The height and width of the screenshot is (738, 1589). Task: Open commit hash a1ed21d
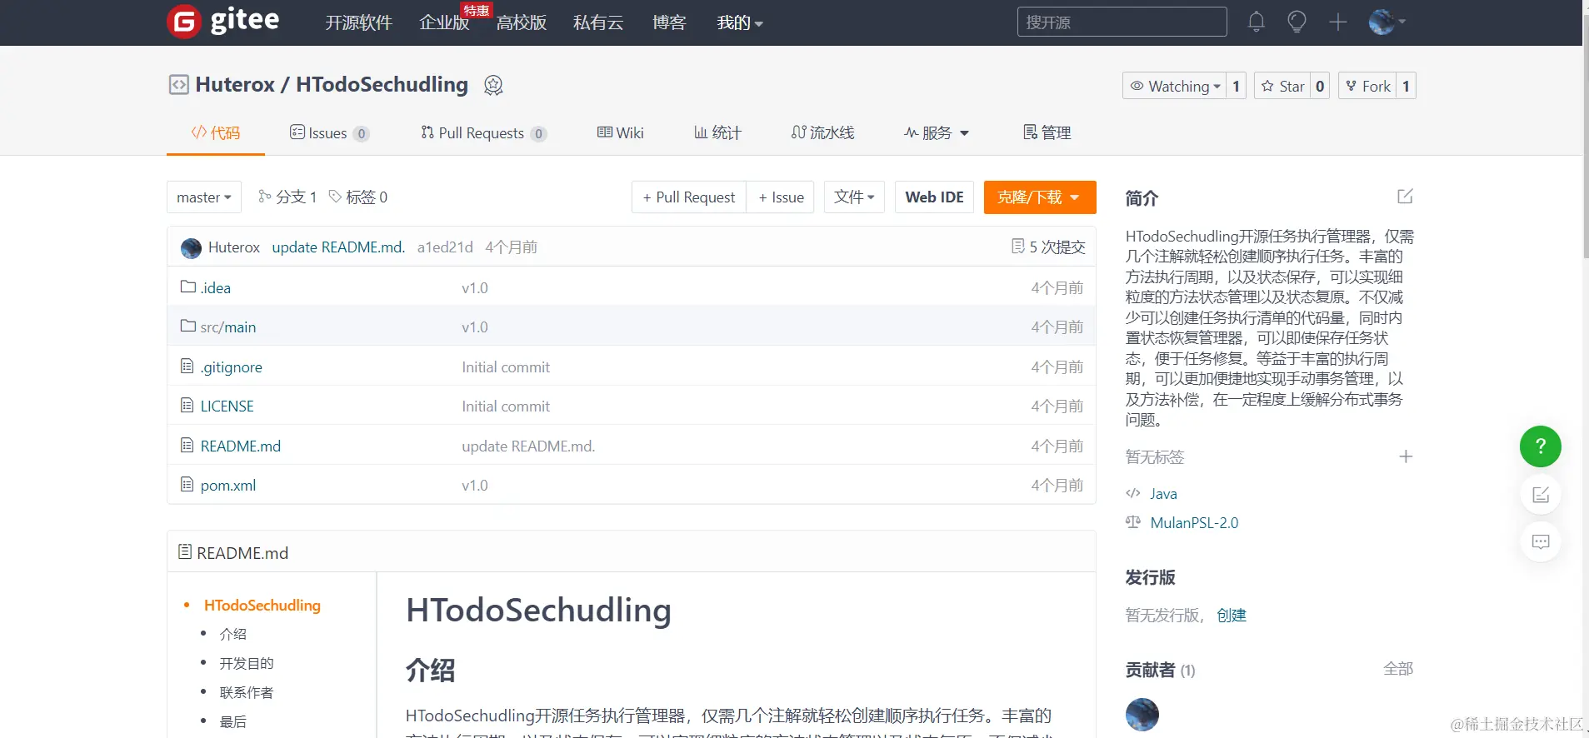[445, 247]
